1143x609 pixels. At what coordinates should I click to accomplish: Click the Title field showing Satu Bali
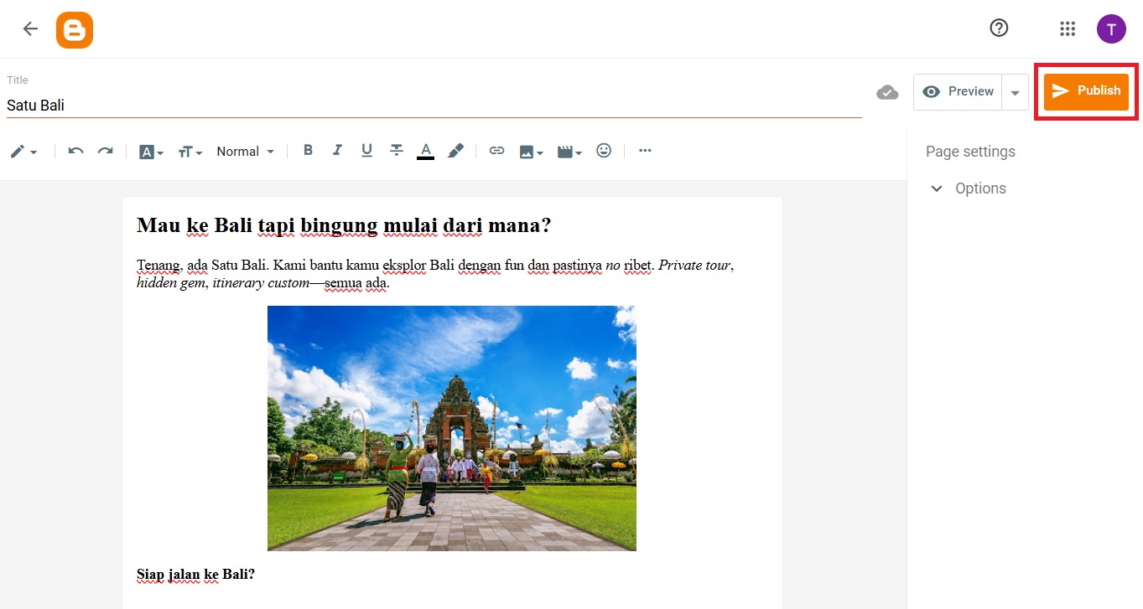pos(252,105)
